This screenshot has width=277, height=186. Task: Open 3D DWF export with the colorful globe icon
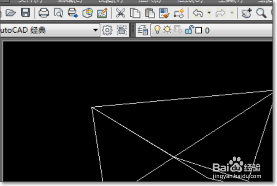click(88, 13)
